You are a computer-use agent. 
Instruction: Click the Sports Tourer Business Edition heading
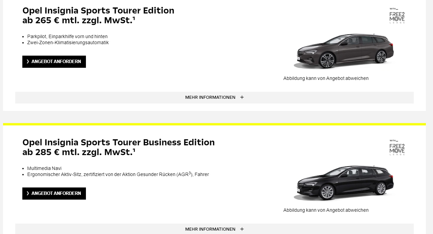pyautogui.click(x=118, y=143)
